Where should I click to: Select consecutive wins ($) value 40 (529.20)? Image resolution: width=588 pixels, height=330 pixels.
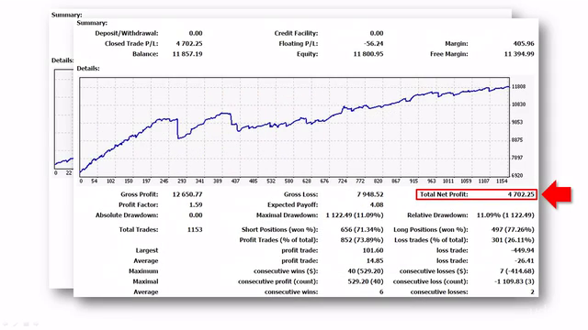366,271
